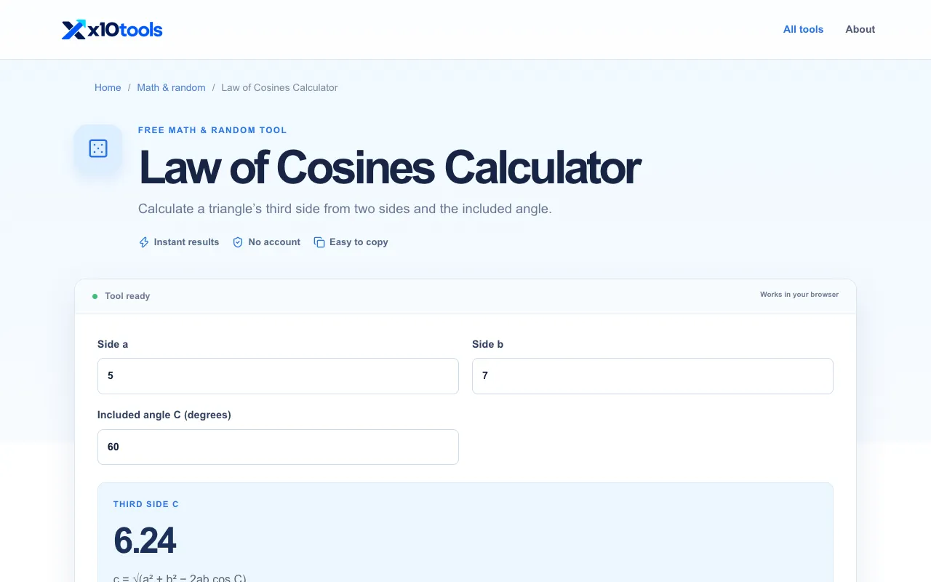Focus the Side a input field
This screenshot has width=931, height=582.
(x=278, y=376)
